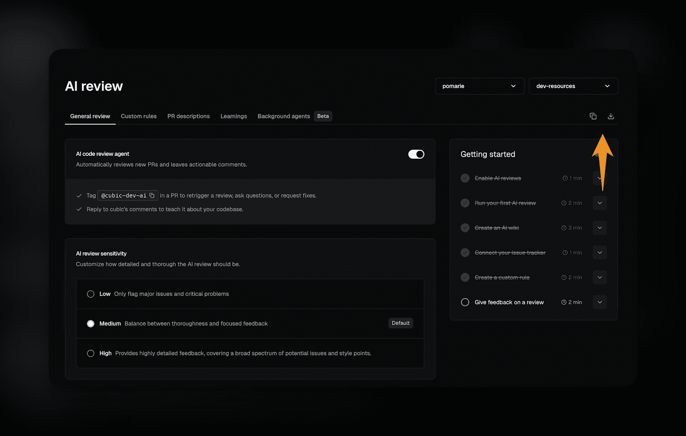Open the Learnings tab
The width and height of the screenshot is (686, 436).
(234, 116)
